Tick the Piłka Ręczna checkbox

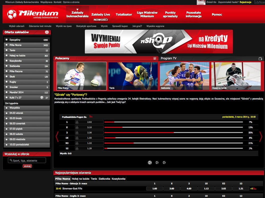[x=7, y=71]
